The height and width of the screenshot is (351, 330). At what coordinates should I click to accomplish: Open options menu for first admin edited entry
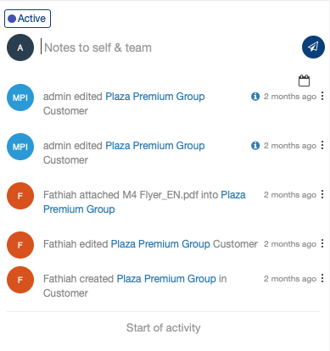coord(322,96)
